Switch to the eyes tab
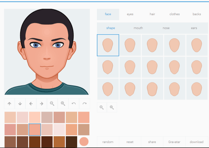Viewport: 209px width, 148px height. coord(130,14)
